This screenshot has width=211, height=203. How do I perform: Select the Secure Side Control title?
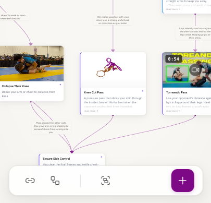56,159
